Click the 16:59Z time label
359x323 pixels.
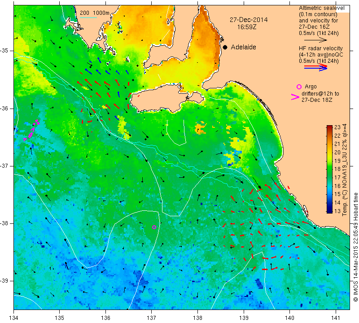click(x=246, y=27)
